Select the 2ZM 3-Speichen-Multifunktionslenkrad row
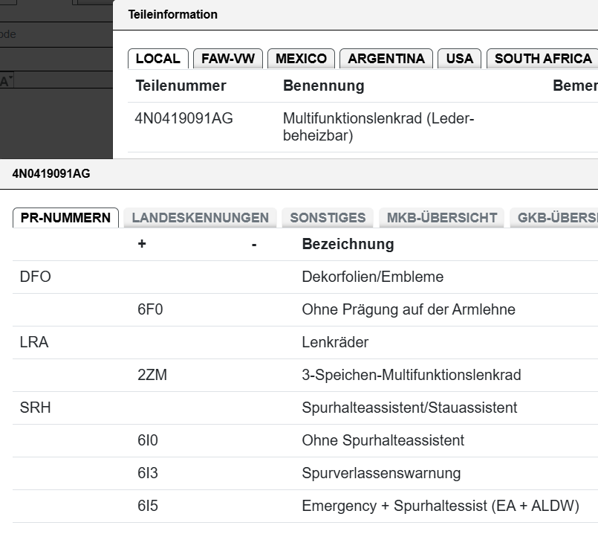 coord(305,375)
